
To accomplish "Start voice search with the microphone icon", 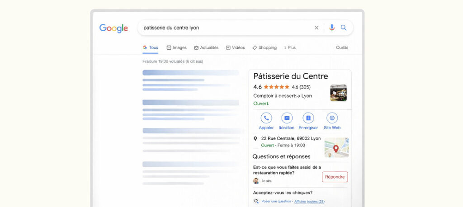I will click(x=332, y=28).
